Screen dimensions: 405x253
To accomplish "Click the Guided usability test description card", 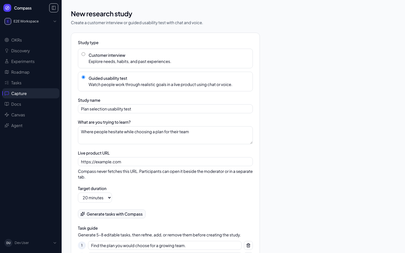I will [x=165, y=82].
